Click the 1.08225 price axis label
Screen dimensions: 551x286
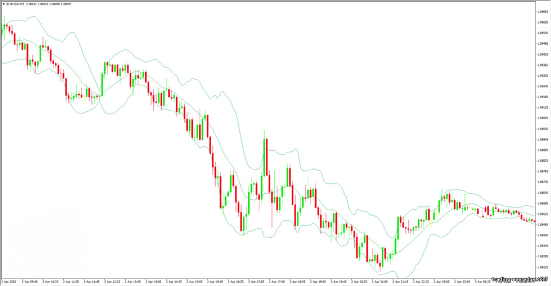click(542, 267)
